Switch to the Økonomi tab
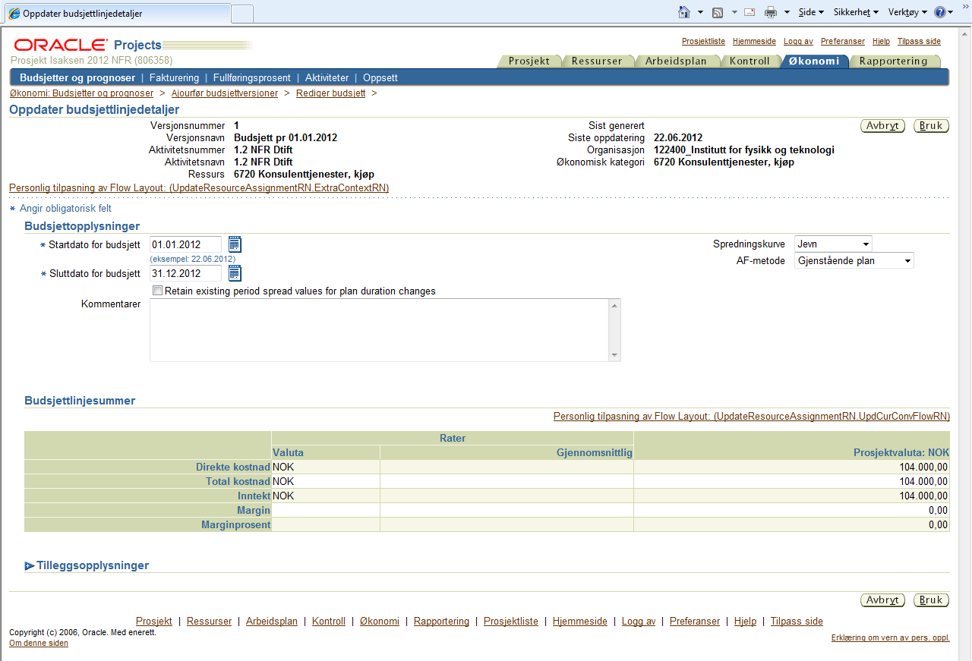Image resolution: width=972 pixels, height=661 pixels. 814,61
